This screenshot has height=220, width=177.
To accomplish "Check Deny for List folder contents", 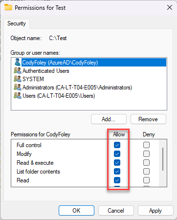I will tap(146, 171).
